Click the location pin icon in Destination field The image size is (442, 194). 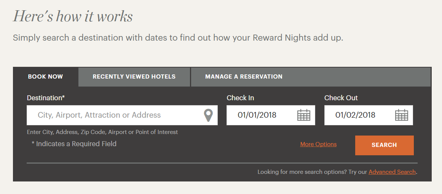(x=208, y=115)
